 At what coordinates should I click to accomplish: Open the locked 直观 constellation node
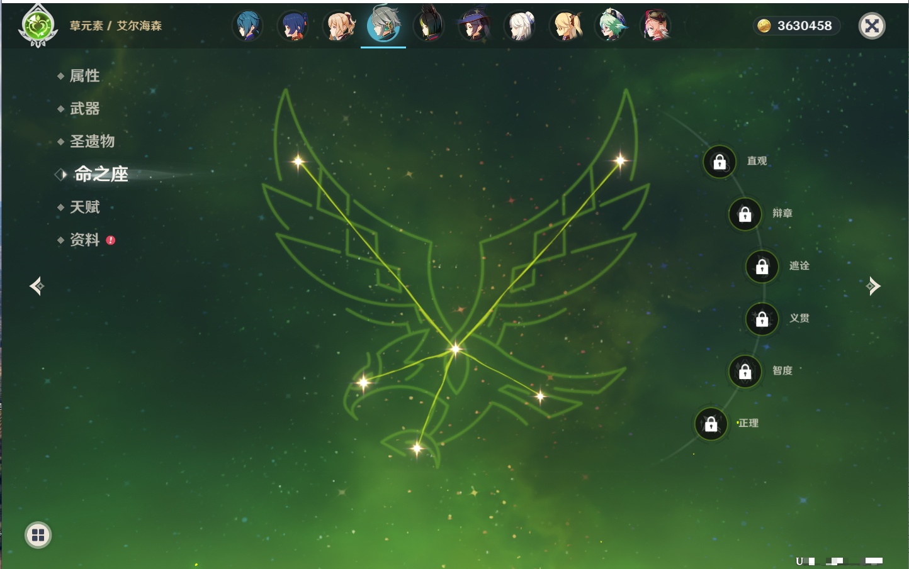tap(720, 162)
